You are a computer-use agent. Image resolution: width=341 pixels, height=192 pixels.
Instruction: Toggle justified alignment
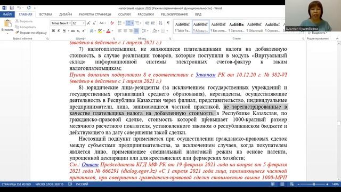click(x=136, y=31)
